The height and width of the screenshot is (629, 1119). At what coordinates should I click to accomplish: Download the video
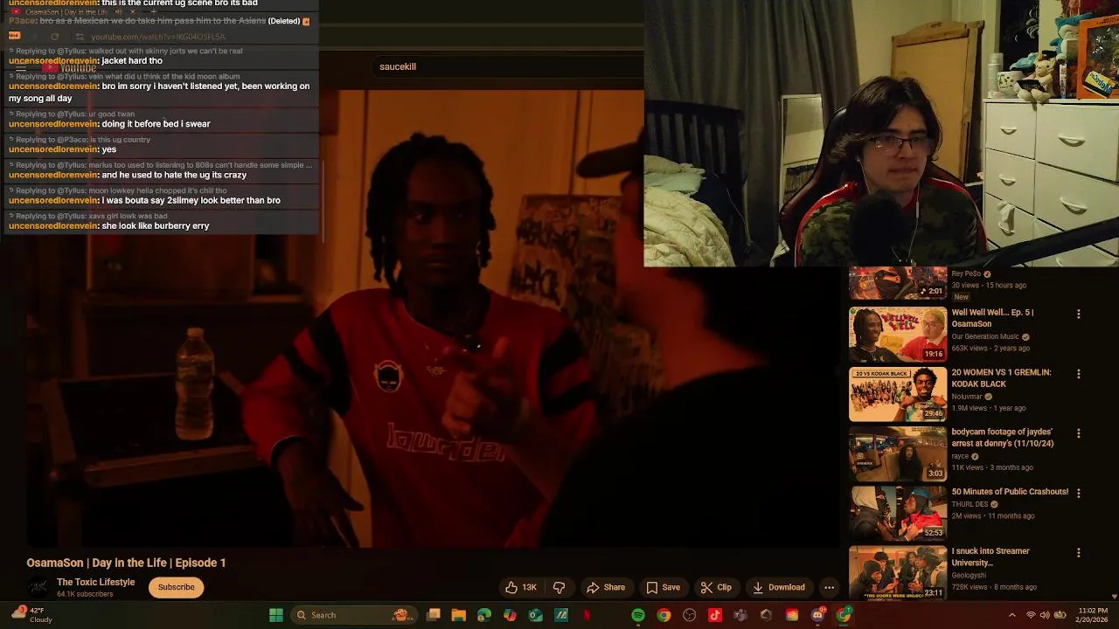[x=779, y=587]
